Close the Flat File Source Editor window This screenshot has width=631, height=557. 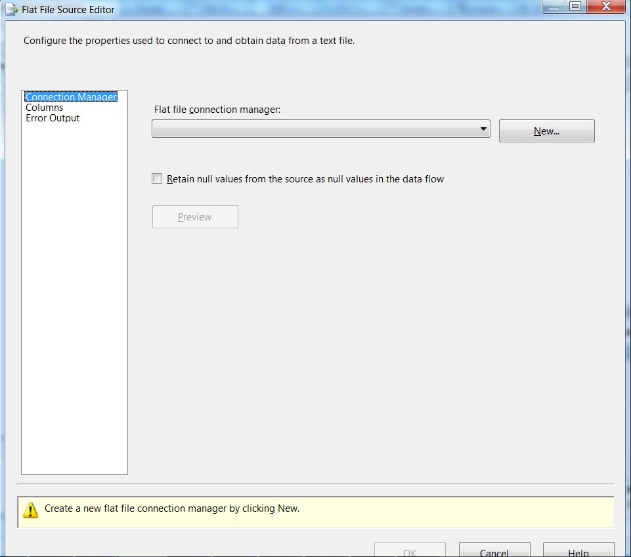tap(606, 7)
